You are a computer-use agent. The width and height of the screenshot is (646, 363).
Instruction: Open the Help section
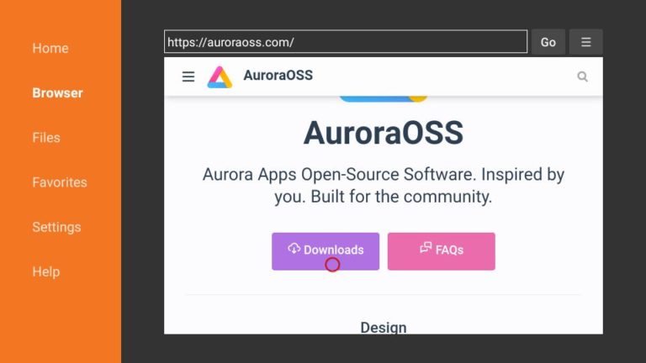point(46,271)
